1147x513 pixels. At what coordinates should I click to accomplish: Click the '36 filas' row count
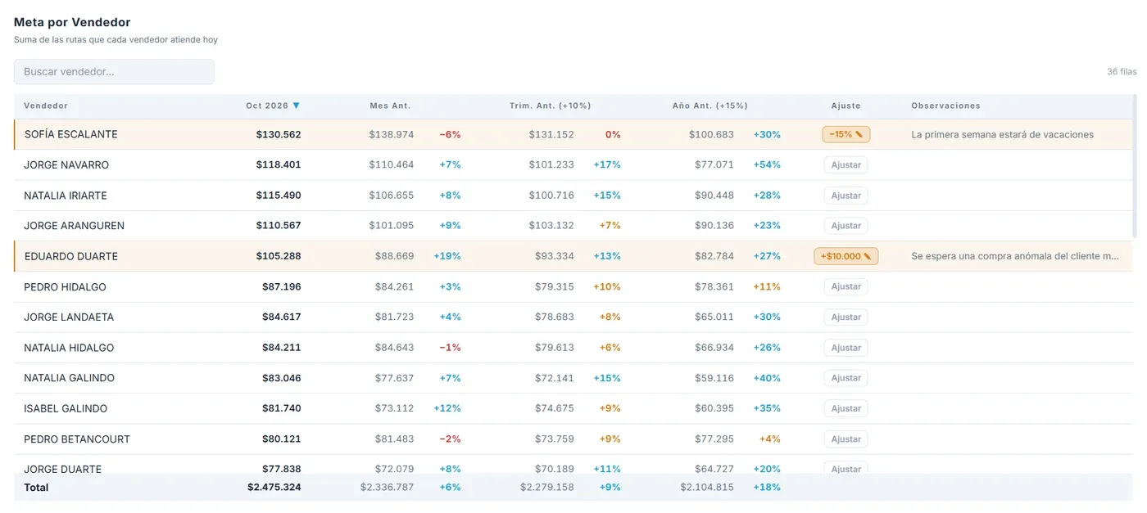point(1122,72)
